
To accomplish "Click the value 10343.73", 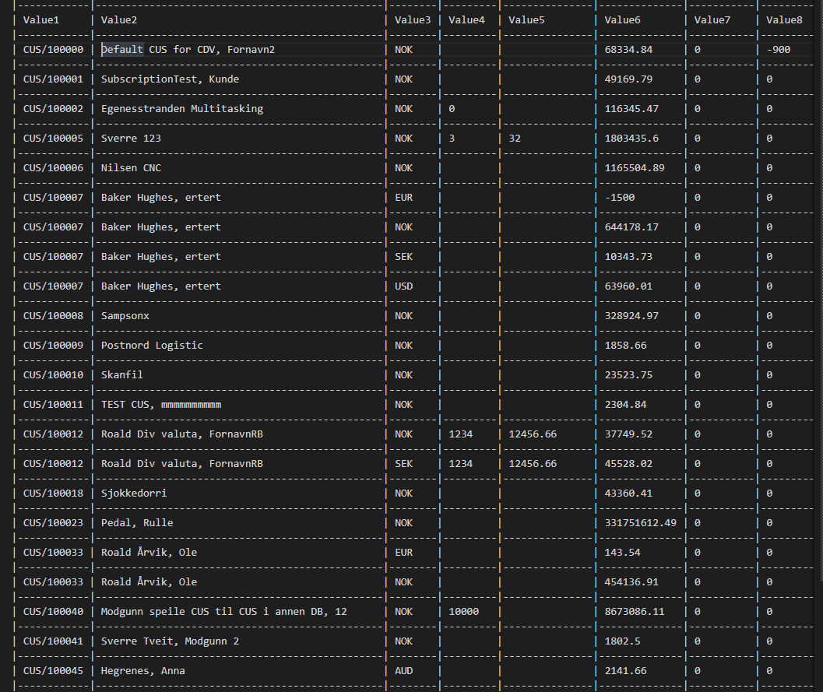I will 629,257.
